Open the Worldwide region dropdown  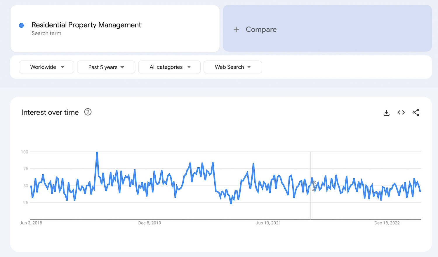pyautogui.click(x=46, y=67)
